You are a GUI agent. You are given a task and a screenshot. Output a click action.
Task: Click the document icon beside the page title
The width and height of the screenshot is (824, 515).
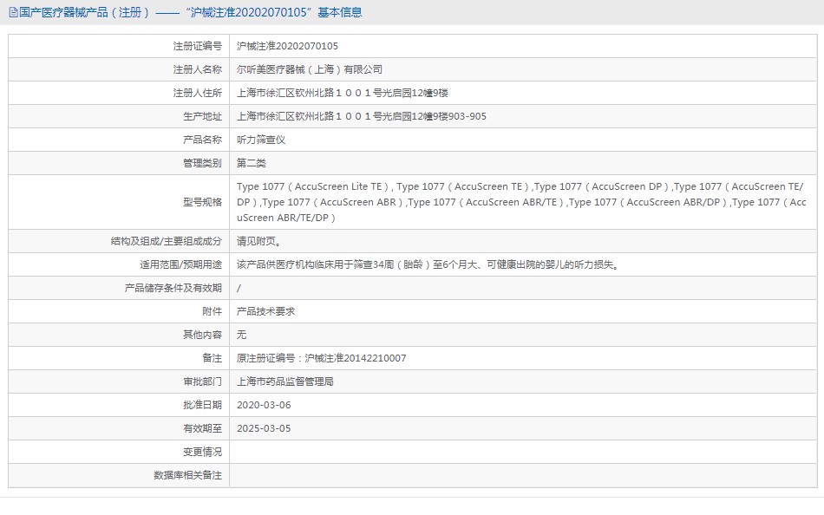click(x=14, y=12)
